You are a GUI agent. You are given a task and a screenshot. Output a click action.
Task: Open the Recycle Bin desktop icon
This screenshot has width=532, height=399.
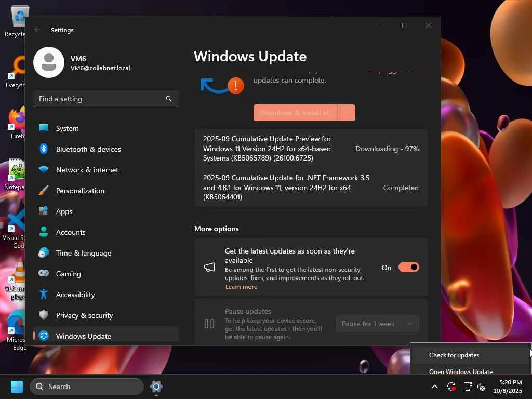pyautogui.click(x=16, y=21)
